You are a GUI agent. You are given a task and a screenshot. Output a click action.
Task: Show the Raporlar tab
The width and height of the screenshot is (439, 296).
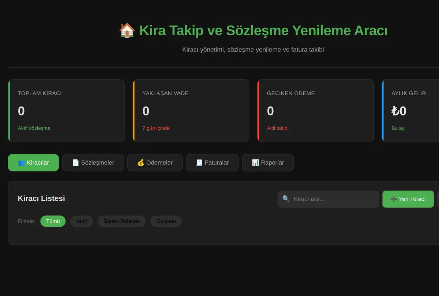[268, 162]
